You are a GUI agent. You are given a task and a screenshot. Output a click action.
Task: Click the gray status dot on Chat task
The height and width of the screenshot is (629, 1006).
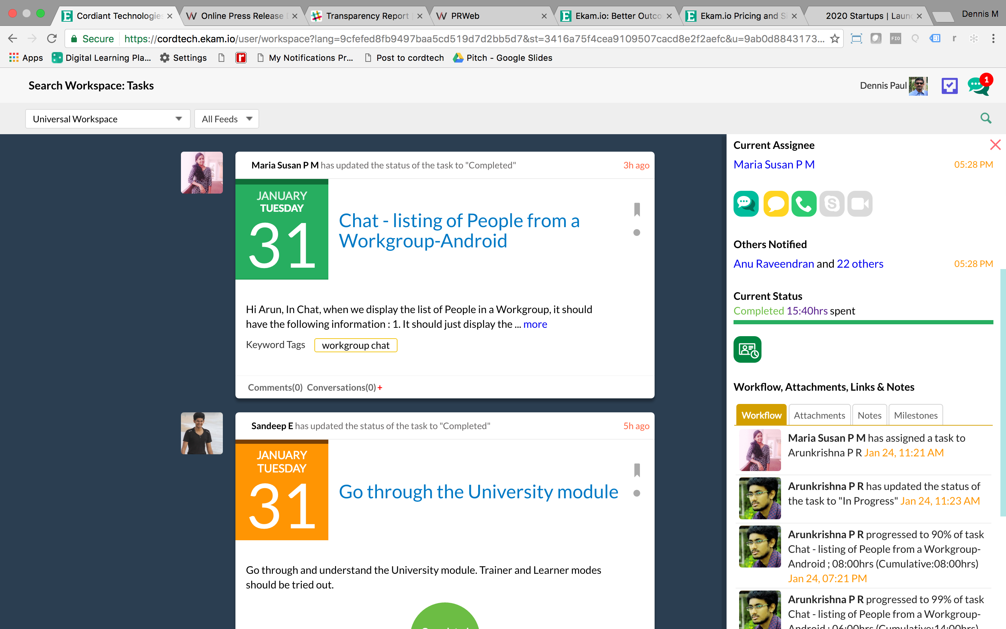[x=636, y=232]
